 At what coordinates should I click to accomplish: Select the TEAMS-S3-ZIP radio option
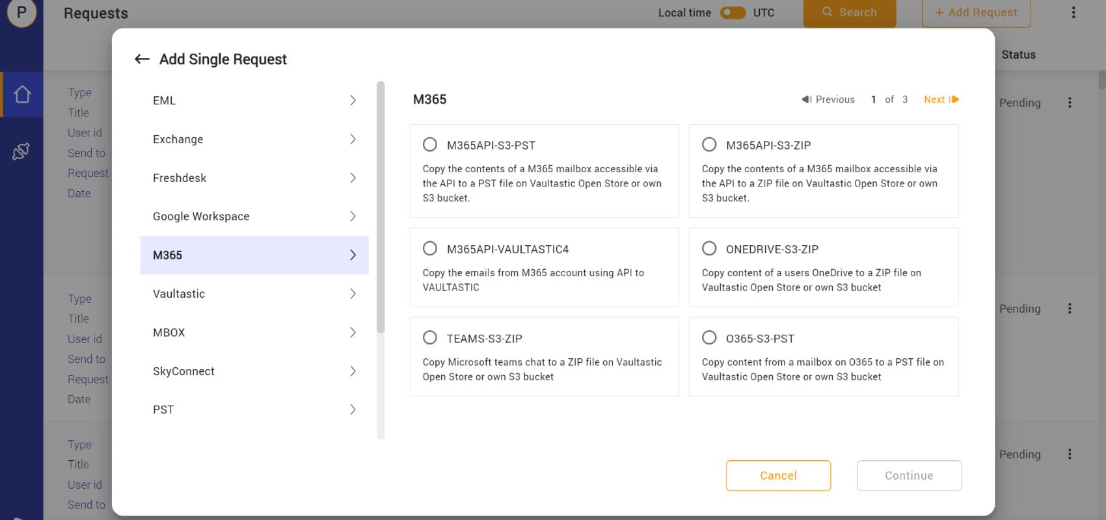[430, 337]
